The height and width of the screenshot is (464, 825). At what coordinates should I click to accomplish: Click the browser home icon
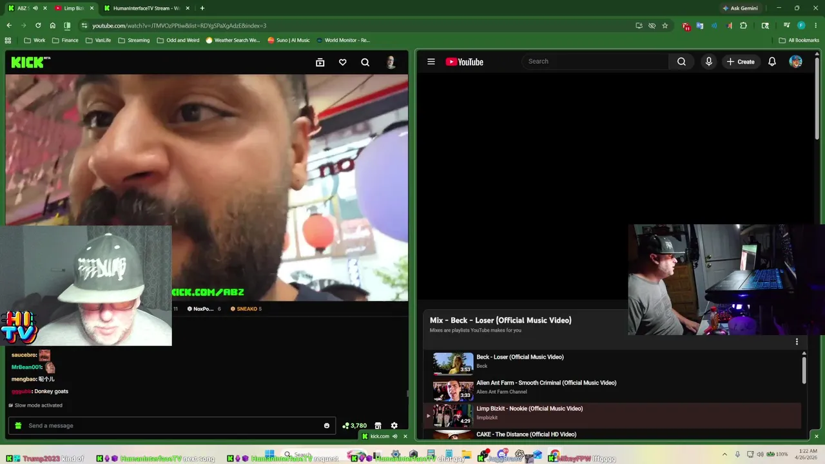coord(52,26)
